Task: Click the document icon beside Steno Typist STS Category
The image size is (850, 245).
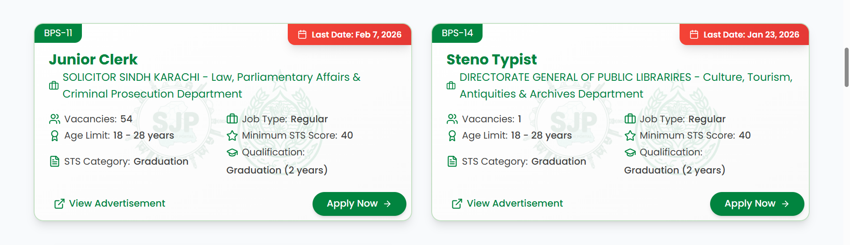Action: coord(452,162)
